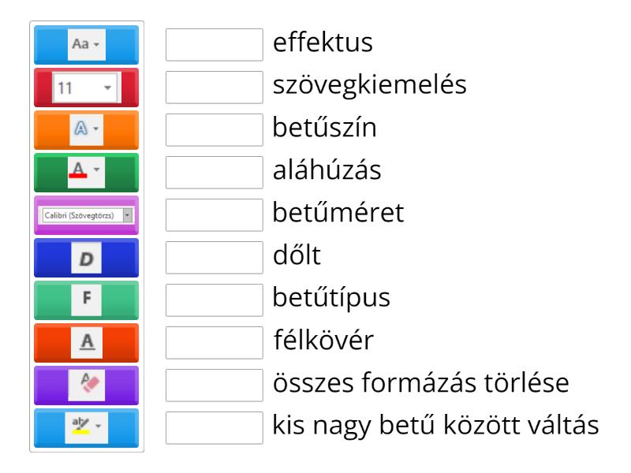631x473 pixels.
Task: Click the clear formatting eraser icon
Action: pyautogui.click(x=86, y=385)
